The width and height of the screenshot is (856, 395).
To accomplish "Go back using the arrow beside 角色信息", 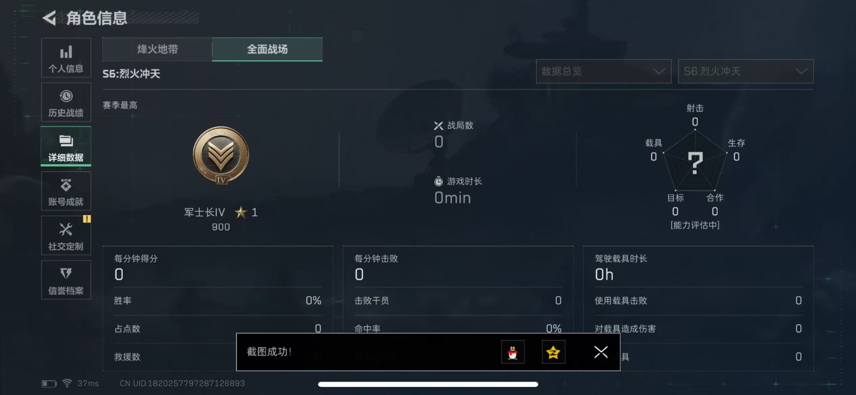I will click(49, 18).
